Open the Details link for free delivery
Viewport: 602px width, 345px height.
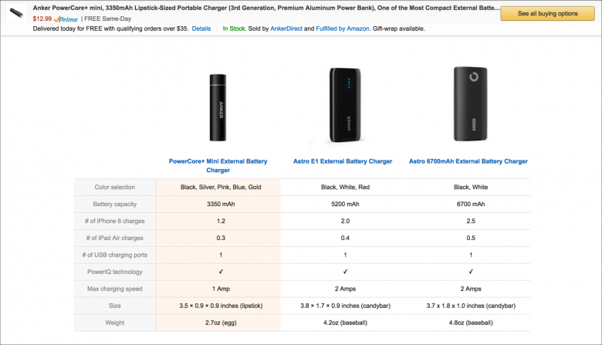[201, 29]
